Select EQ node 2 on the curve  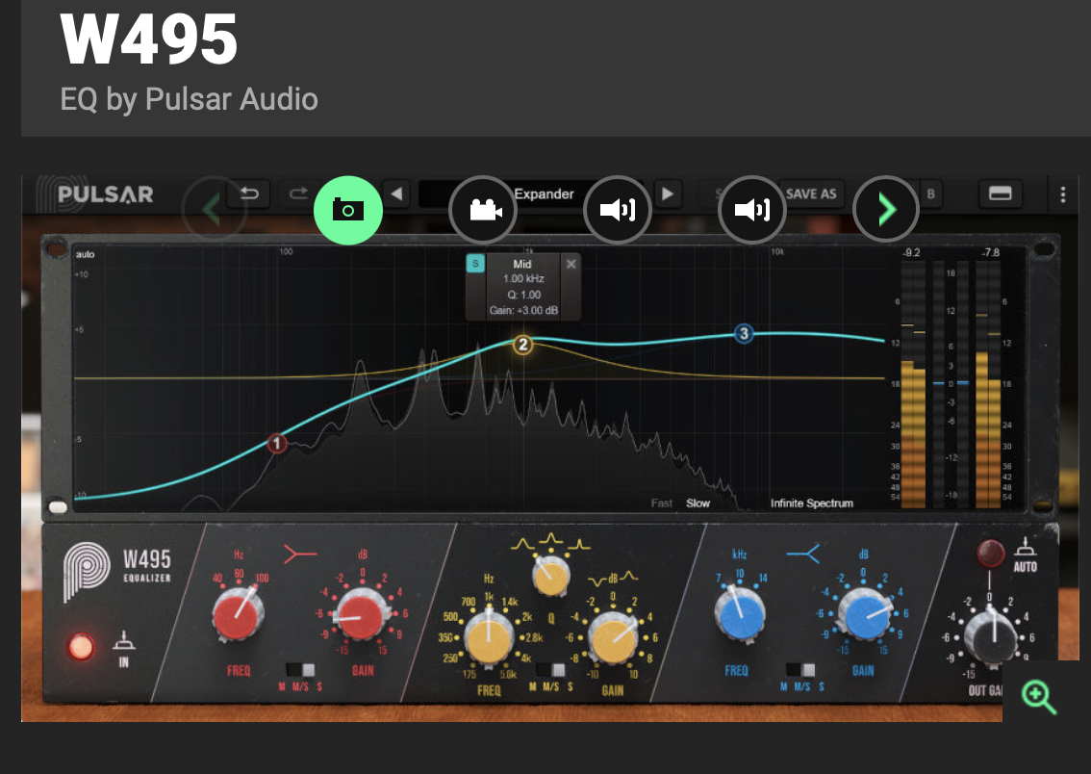tap(522, 345)
